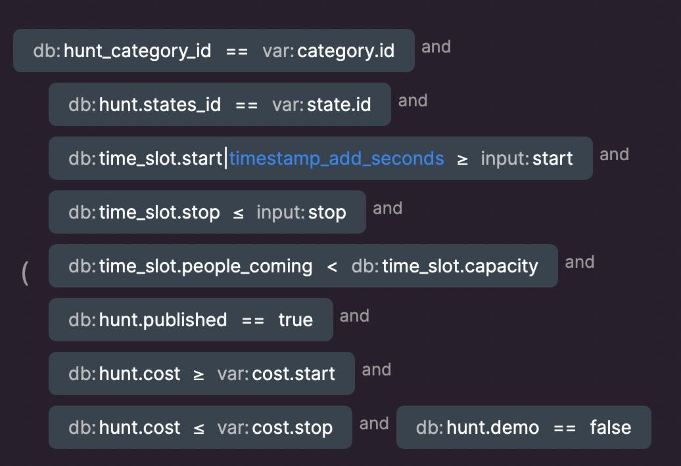Click the timestamp_add_seconds filter link
The width and height of the screenshot is (681, 466).
click(337, 158)
